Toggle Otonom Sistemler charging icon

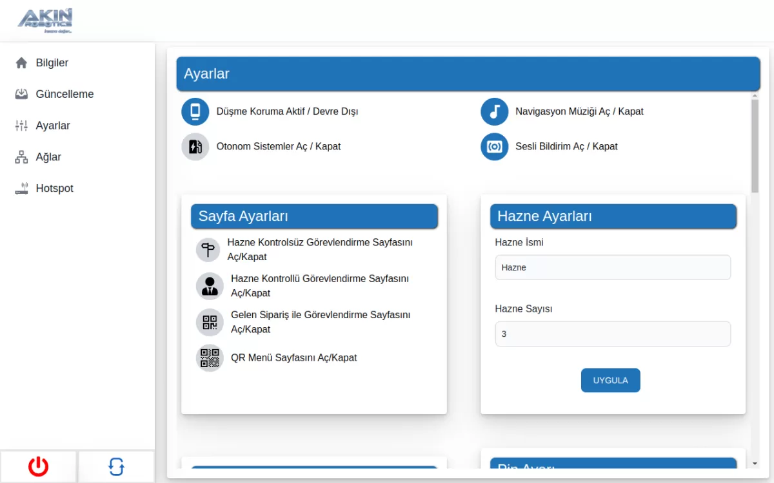click(x=195, y=147)
